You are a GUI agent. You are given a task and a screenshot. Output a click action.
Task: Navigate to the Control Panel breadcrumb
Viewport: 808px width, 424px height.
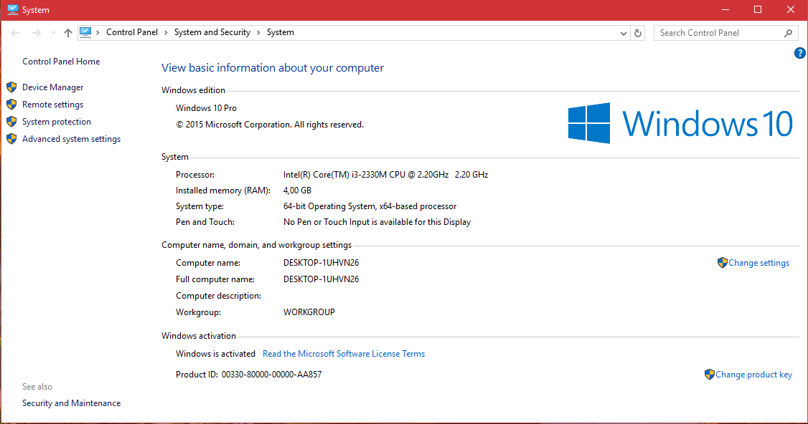[x=132, y=32]
